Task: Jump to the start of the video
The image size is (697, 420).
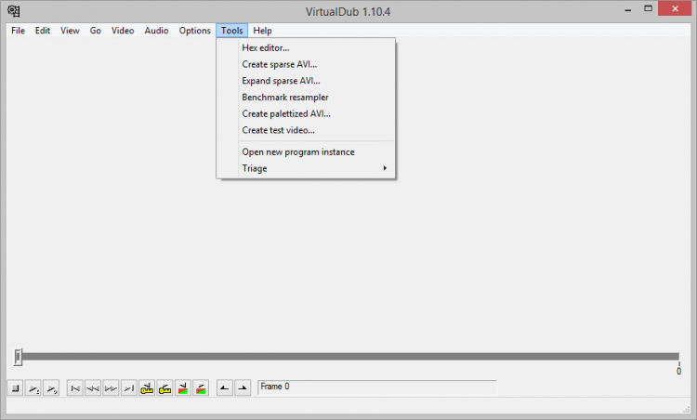Action: 75,388
